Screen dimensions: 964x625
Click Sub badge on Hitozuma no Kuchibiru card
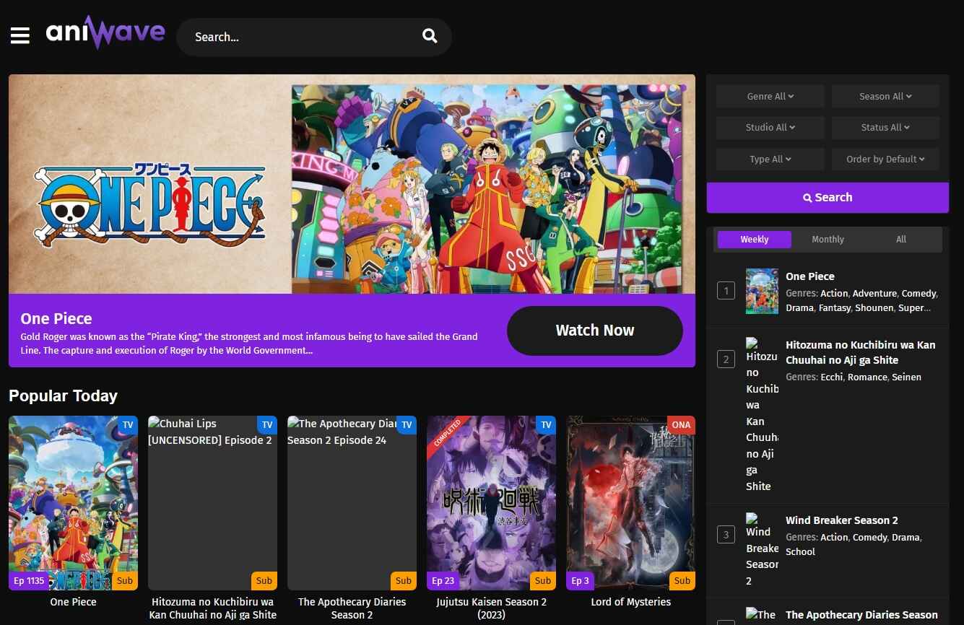point(264,580)
